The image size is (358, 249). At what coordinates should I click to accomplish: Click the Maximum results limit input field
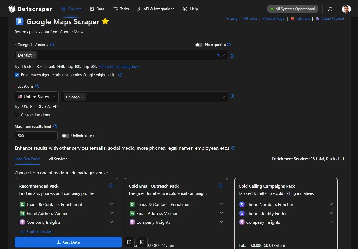(36, 136)
